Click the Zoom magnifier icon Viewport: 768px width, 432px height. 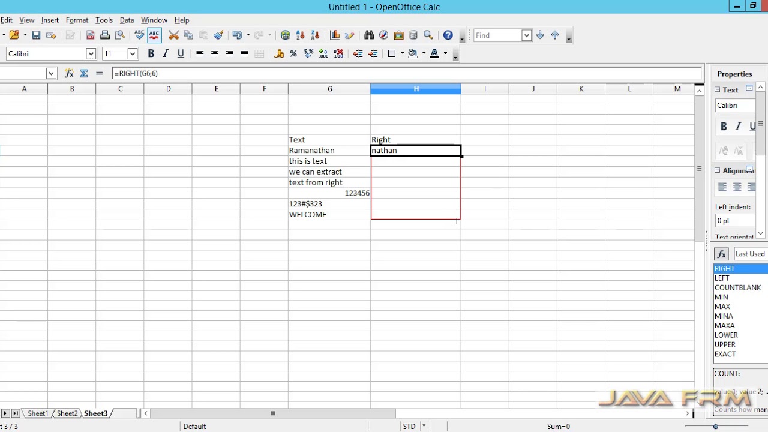point(428,35)
